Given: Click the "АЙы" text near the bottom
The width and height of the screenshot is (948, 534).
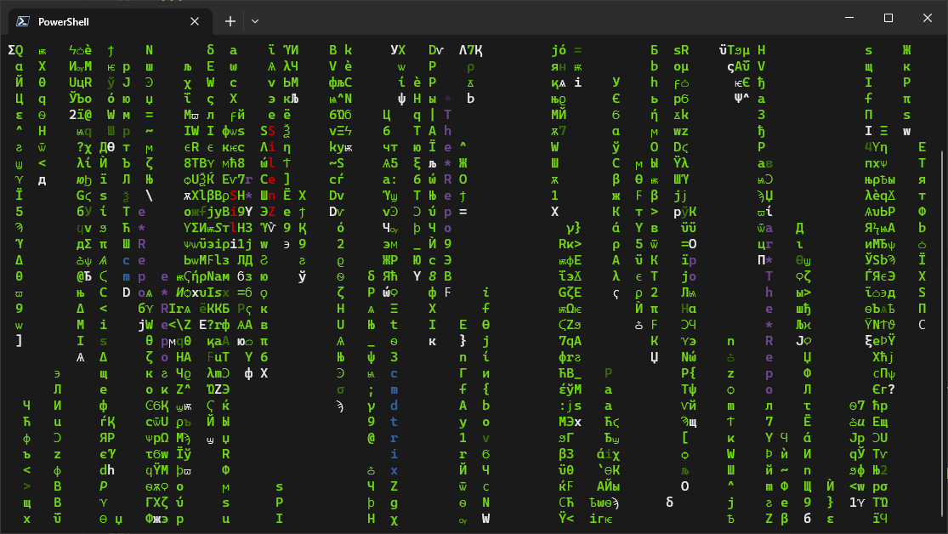Looking at the screenshot, I should pos(608,486).
